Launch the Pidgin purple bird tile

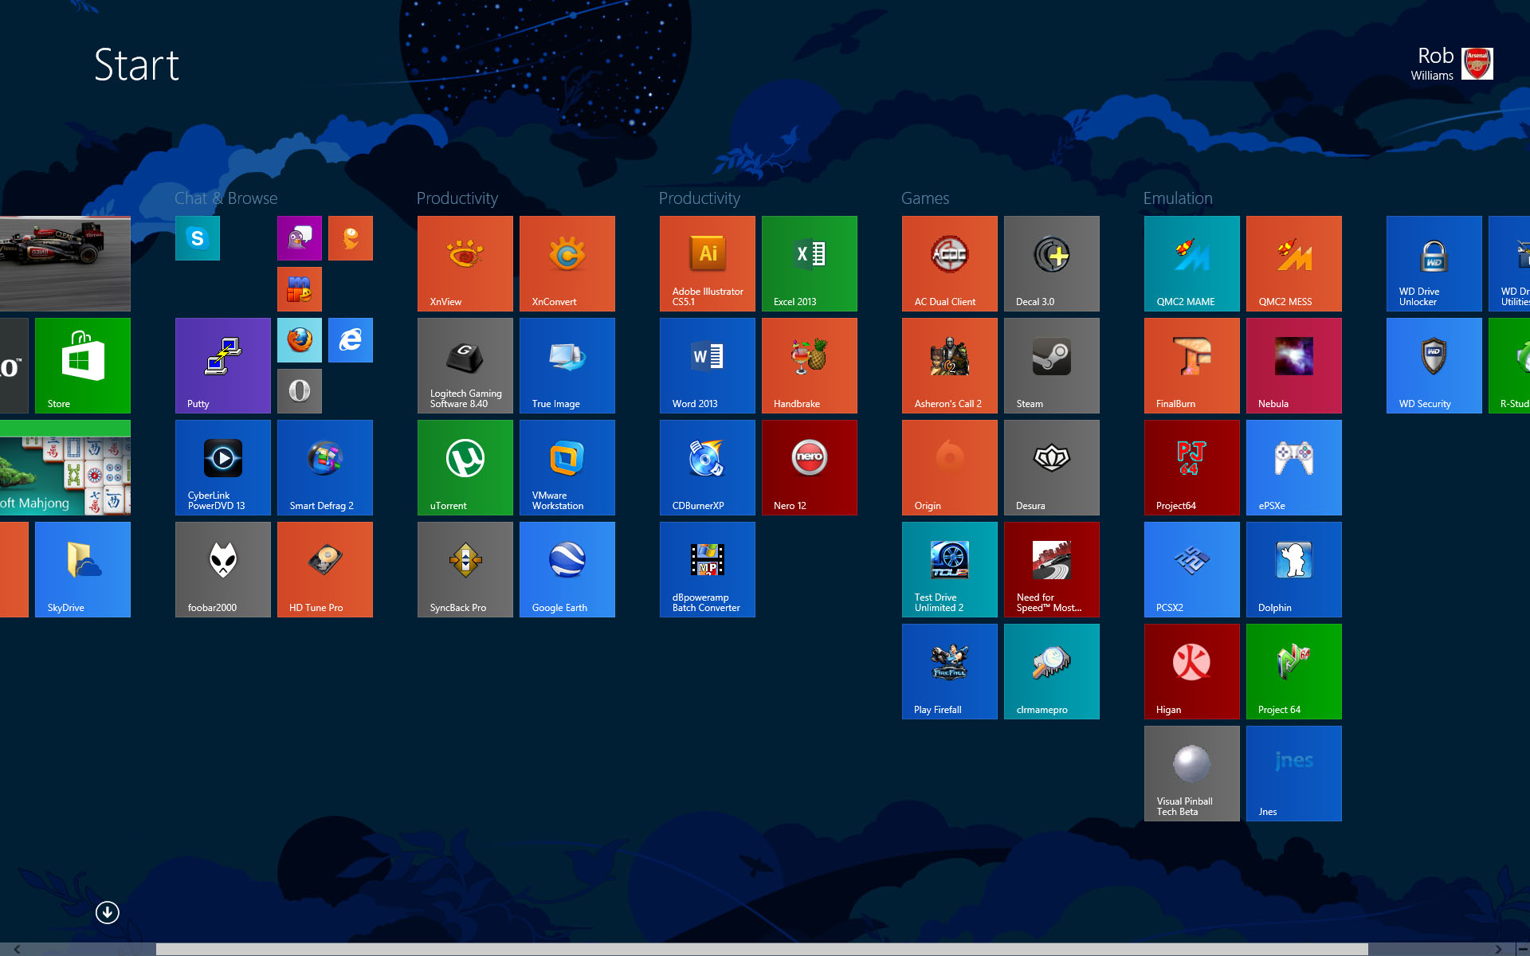(300, 238)
